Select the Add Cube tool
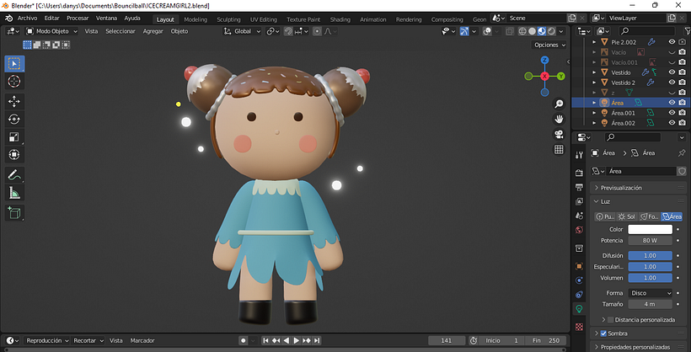The image size is (691, 352). click(x=14, y=213)
